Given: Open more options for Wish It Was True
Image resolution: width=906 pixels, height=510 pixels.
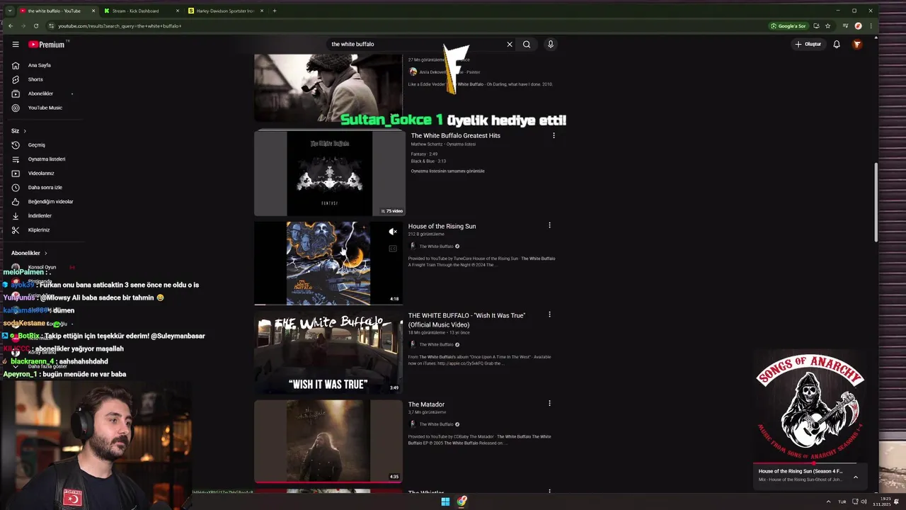Looking at the screenshot, I should [549, 314].
